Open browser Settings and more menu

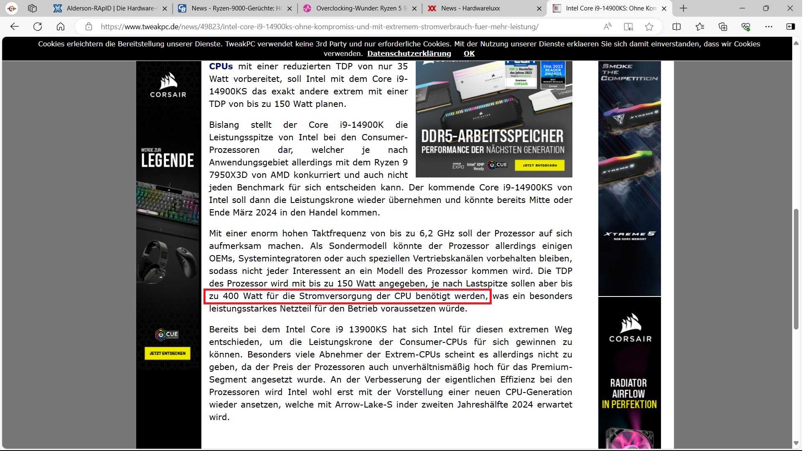tap(768, 27)
